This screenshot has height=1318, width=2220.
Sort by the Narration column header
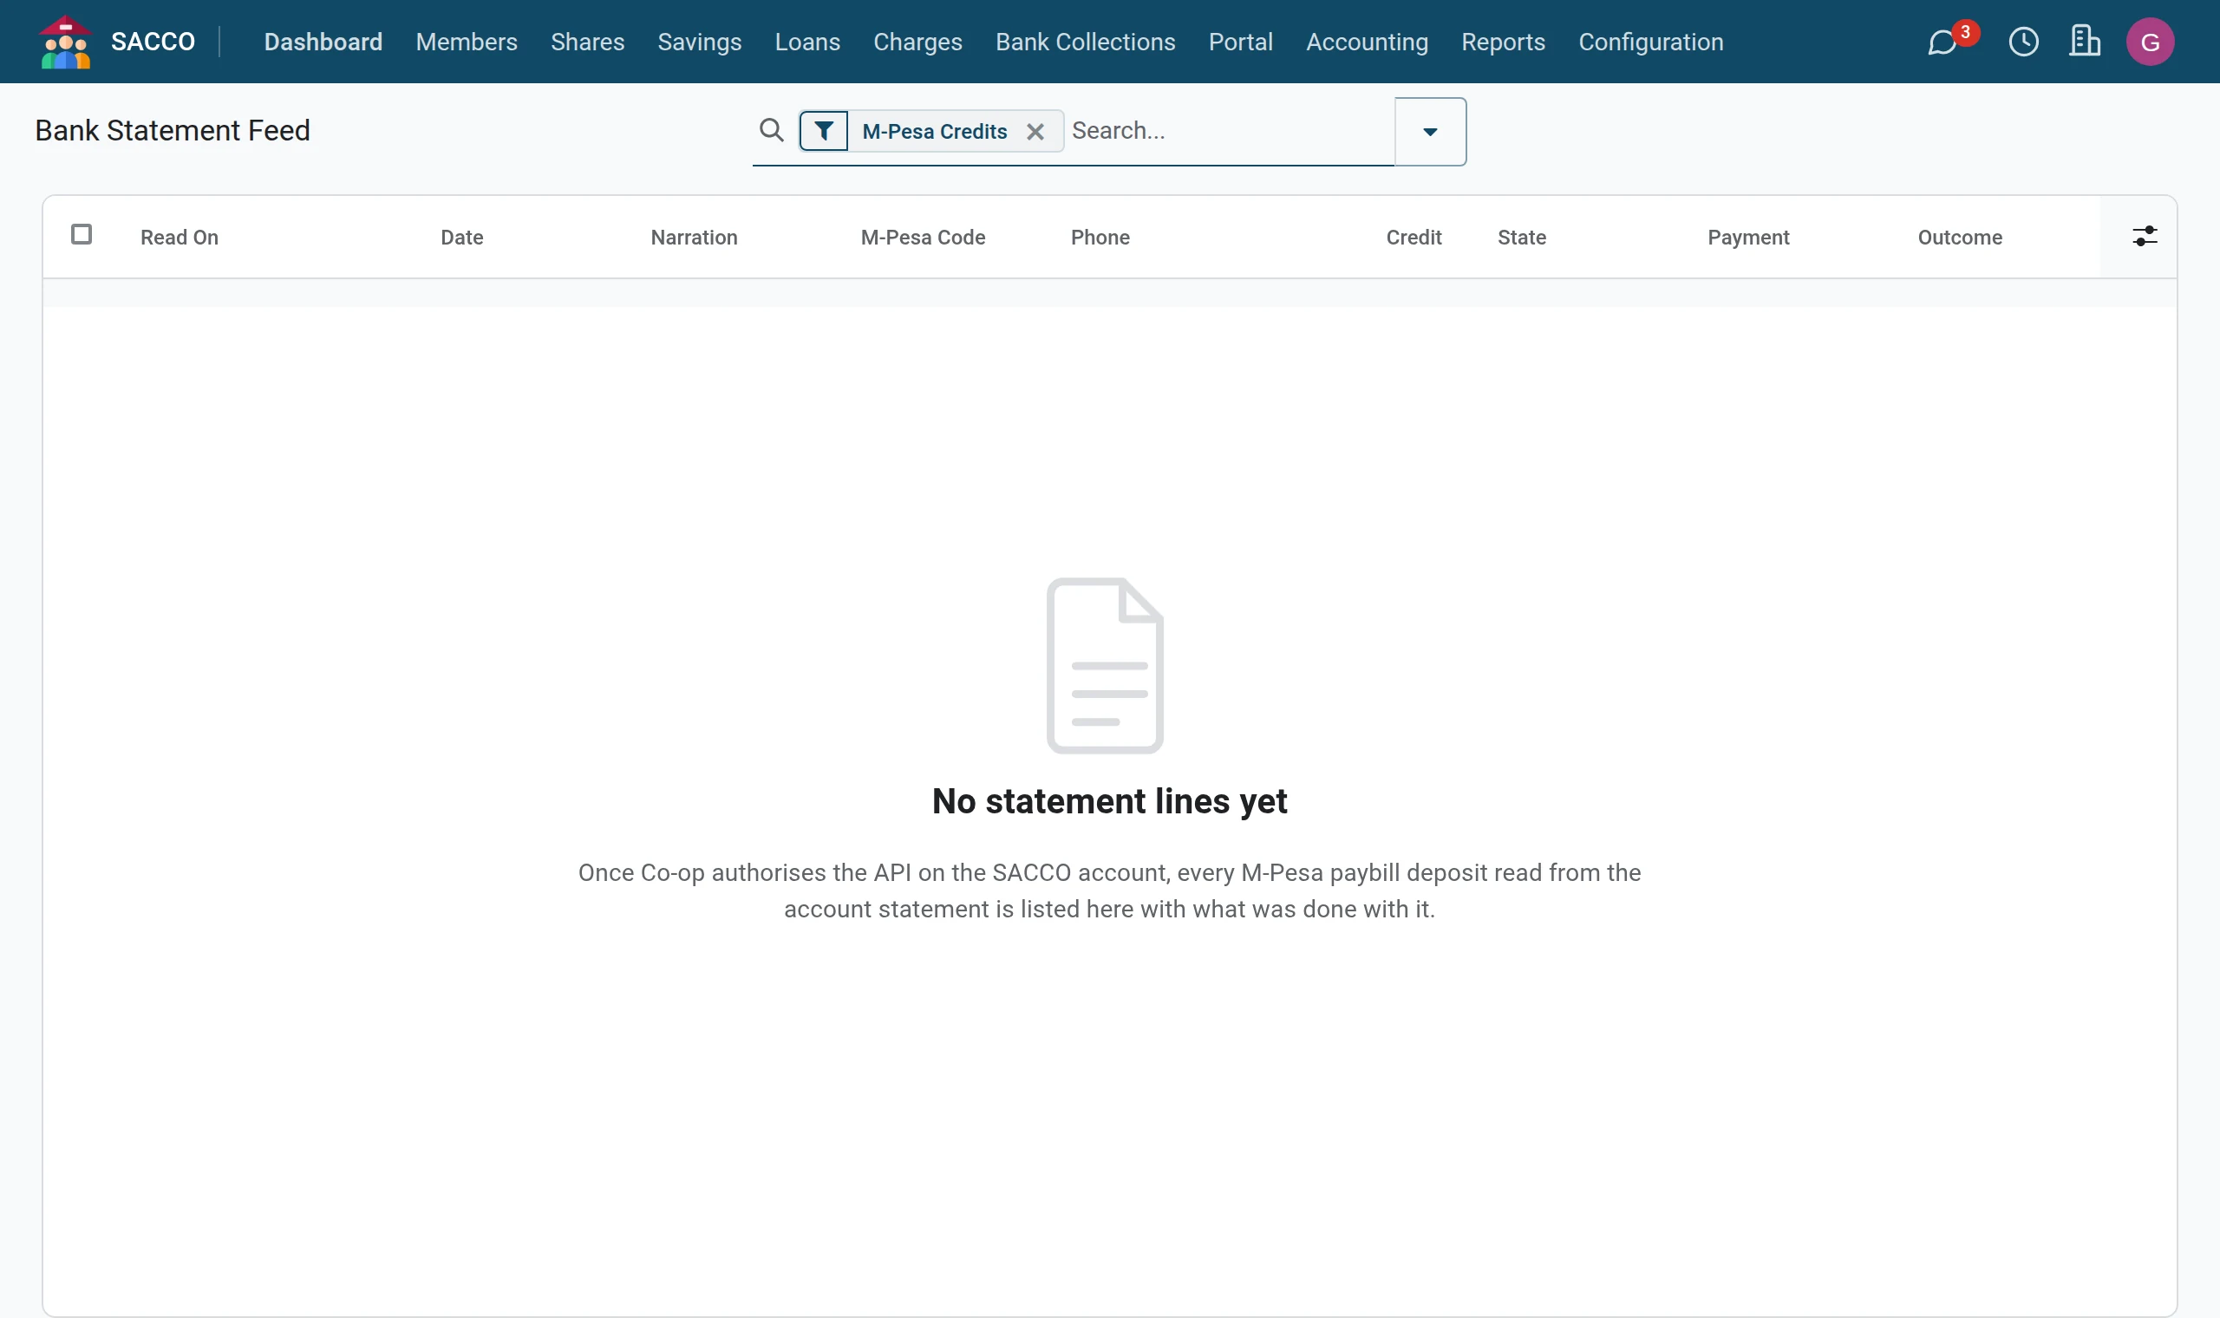[x=695, y=237]
